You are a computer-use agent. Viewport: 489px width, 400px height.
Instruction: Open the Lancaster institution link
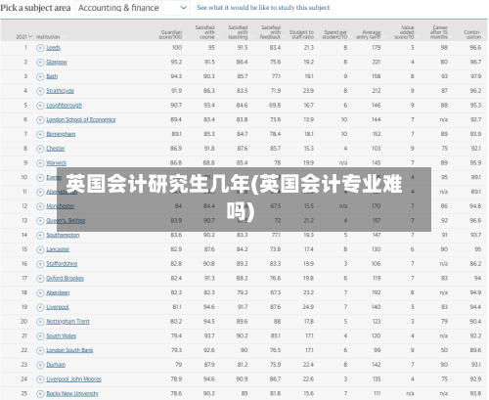tap(58, 249)
